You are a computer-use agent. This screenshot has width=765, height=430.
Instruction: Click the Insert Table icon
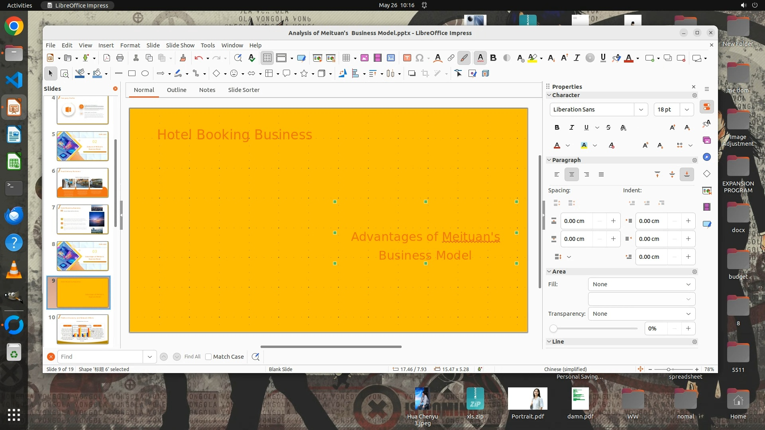346,58
